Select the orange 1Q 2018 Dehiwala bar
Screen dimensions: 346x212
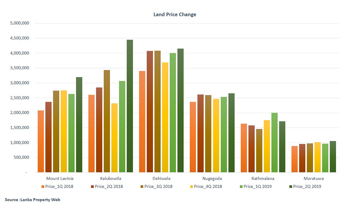tap(142, 122)
